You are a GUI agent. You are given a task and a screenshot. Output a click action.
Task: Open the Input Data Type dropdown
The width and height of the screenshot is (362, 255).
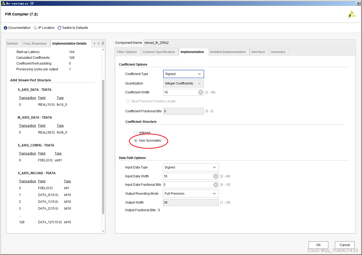[191, 167]
